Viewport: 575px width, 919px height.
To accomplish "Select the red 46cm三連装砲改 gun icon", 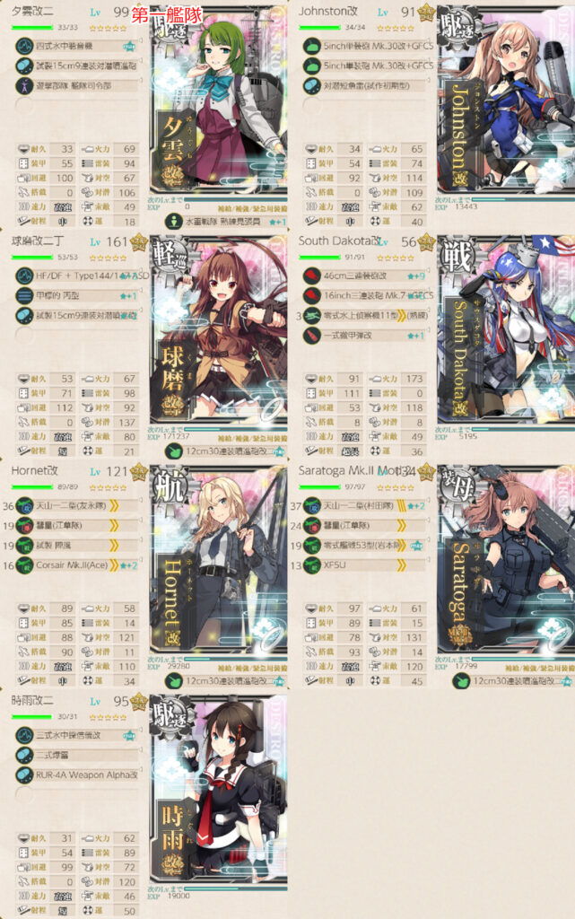I will pyautogui.click(x=311, y=276).
